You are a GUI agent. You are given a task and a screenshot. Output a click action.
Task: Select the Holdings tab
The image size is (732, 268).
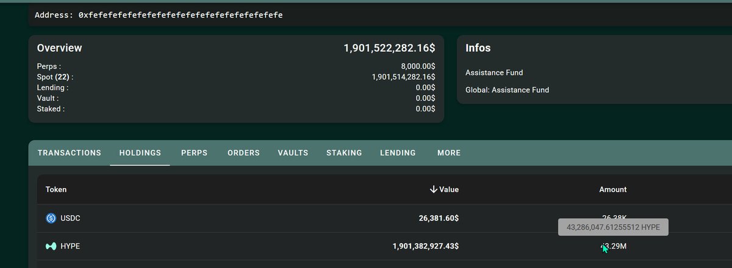click(x=140, y=153)
